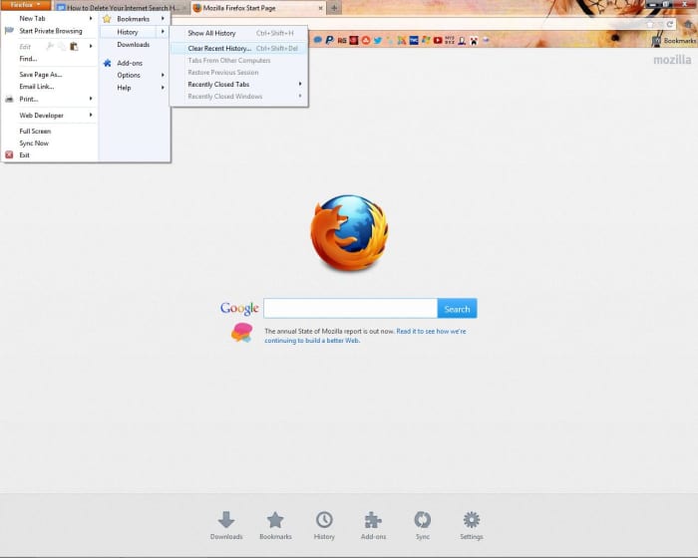The width and height of the screenshot is (698, 558).
Task: Open the Twitter bird bookmark icon
Action: click(x=378, y=41)
